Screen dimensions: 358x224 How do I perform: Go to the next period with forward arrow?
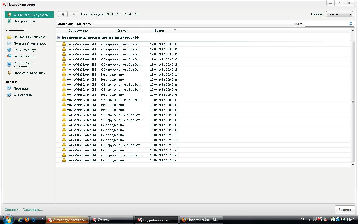73,14
